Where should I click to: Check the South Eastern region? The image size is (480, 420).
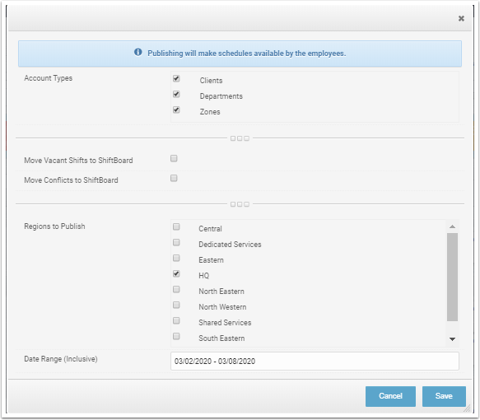[176, 337]
